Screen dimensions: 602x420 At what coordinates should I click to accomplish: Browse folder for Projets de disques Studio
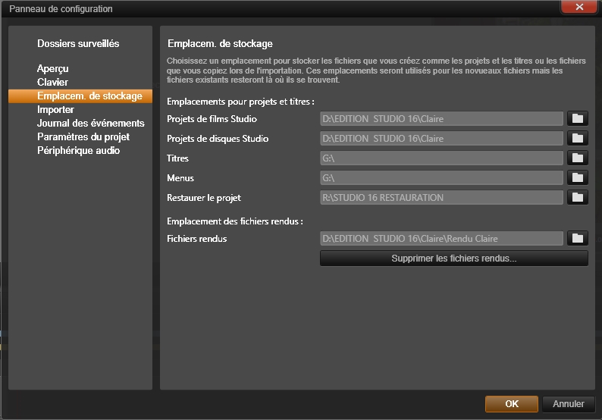click(578, 138)
